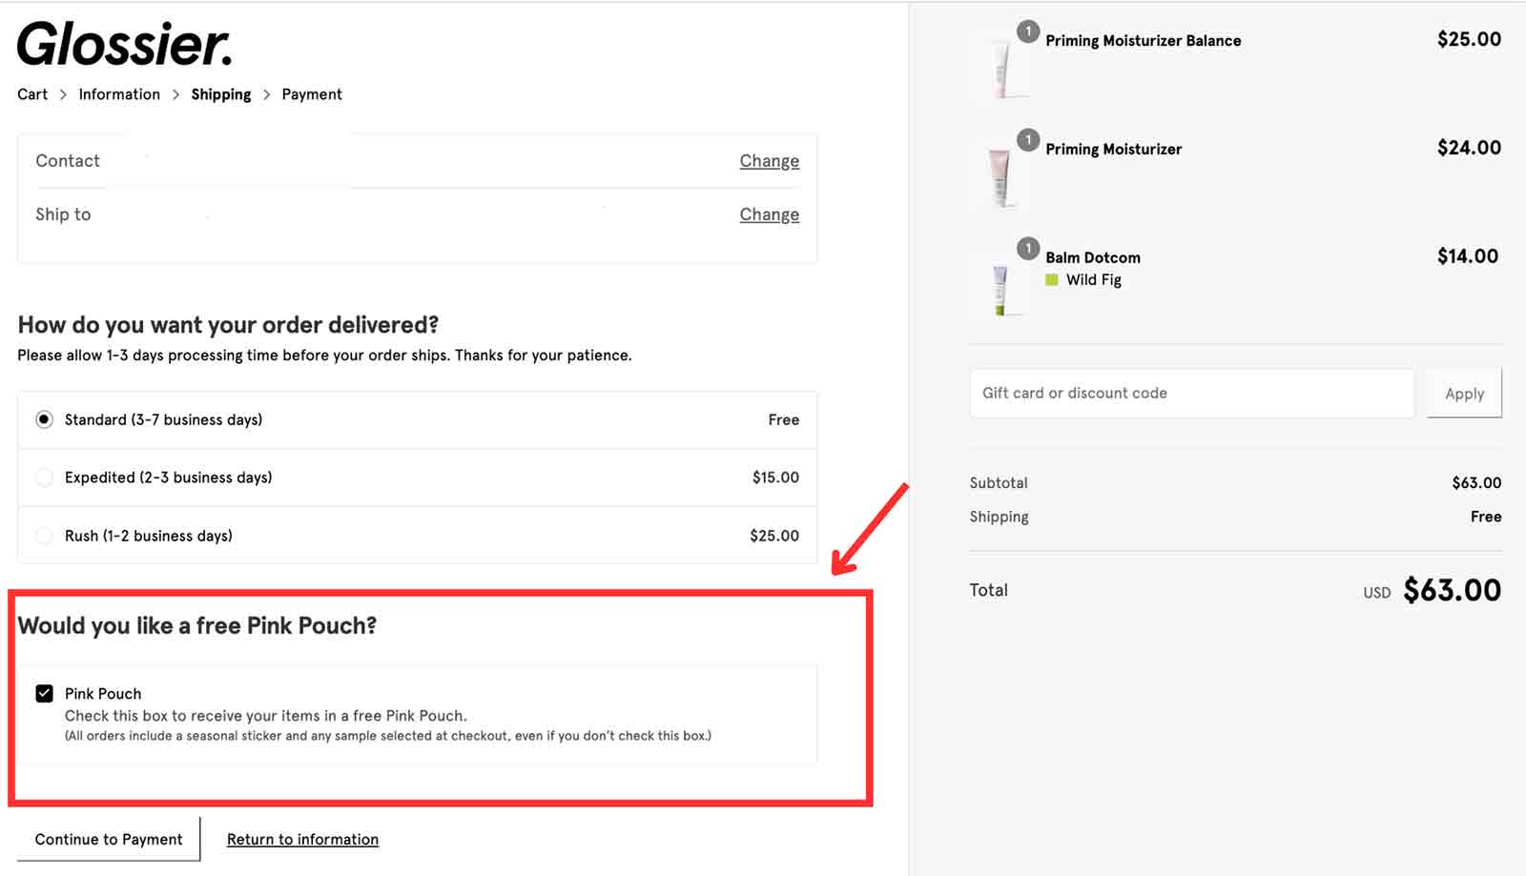The width and height of the screenshot is (1526, 876).
Task: Click the quantity badge on Priming Moisturizer Balance
Action: point(1028,31)
